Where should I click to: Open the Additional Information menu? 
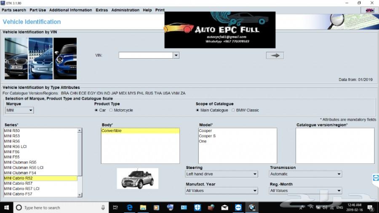pos(71,10)
